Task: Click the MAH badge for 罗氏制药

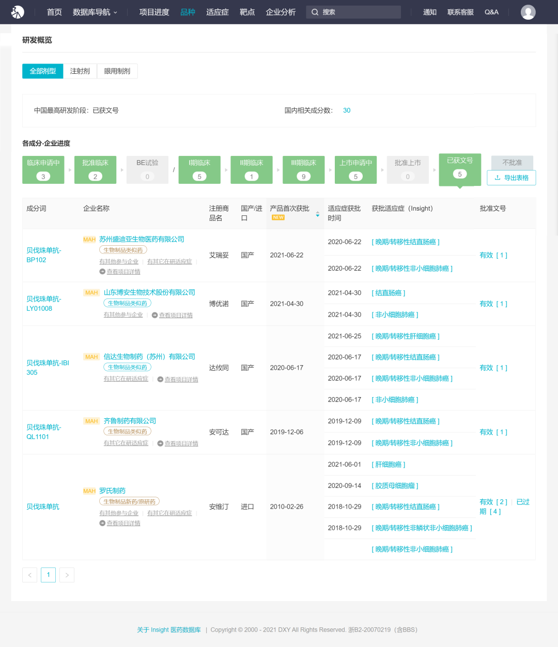Action: [x=89, y=491]
